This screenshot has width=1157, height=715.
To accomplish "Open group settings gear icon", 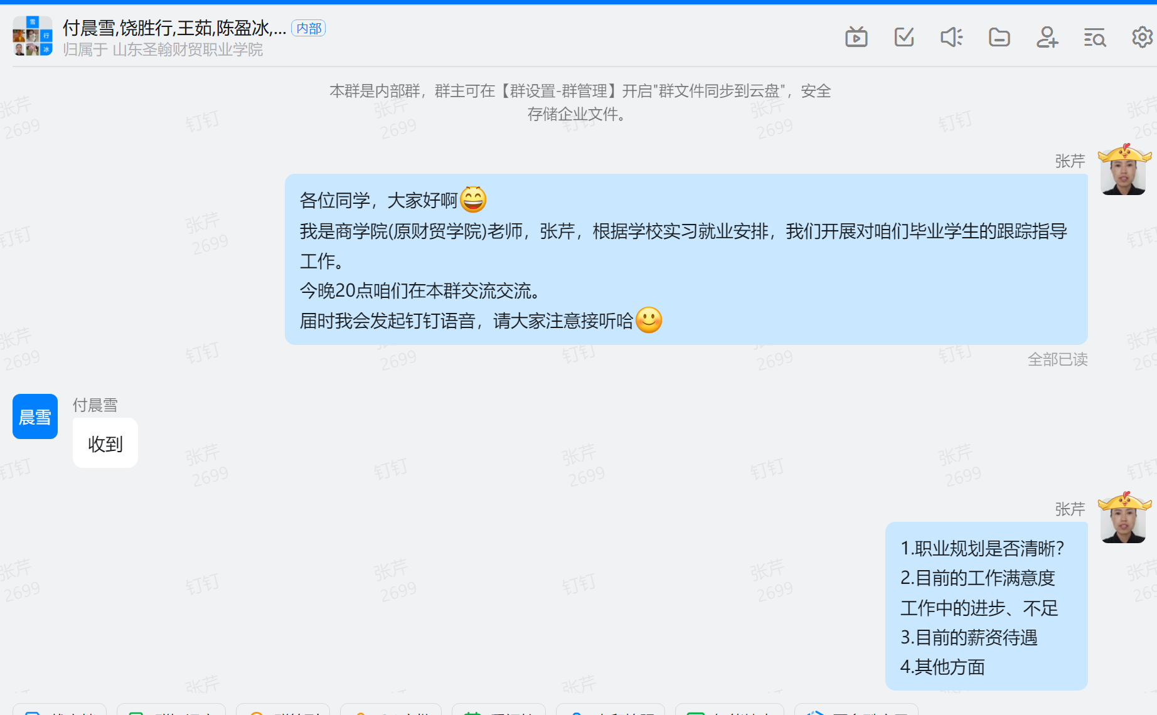I will click(x=1143, y=38).
